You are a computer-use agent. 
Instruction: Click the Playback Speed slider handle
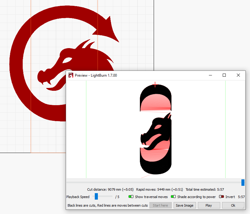tap(96, 197)
